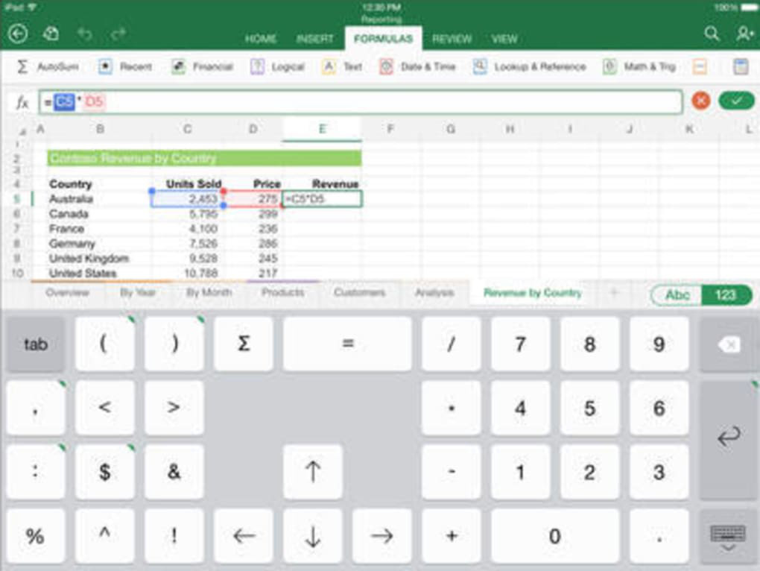Click the redo arrow icon
The image size is (760, 571).
[118, 34]
